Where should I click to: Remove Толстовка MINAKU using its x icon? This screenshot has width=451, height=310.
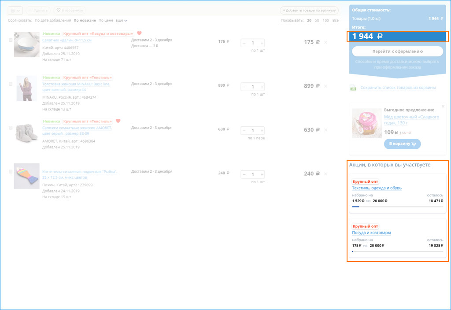(x=325, y=86)
